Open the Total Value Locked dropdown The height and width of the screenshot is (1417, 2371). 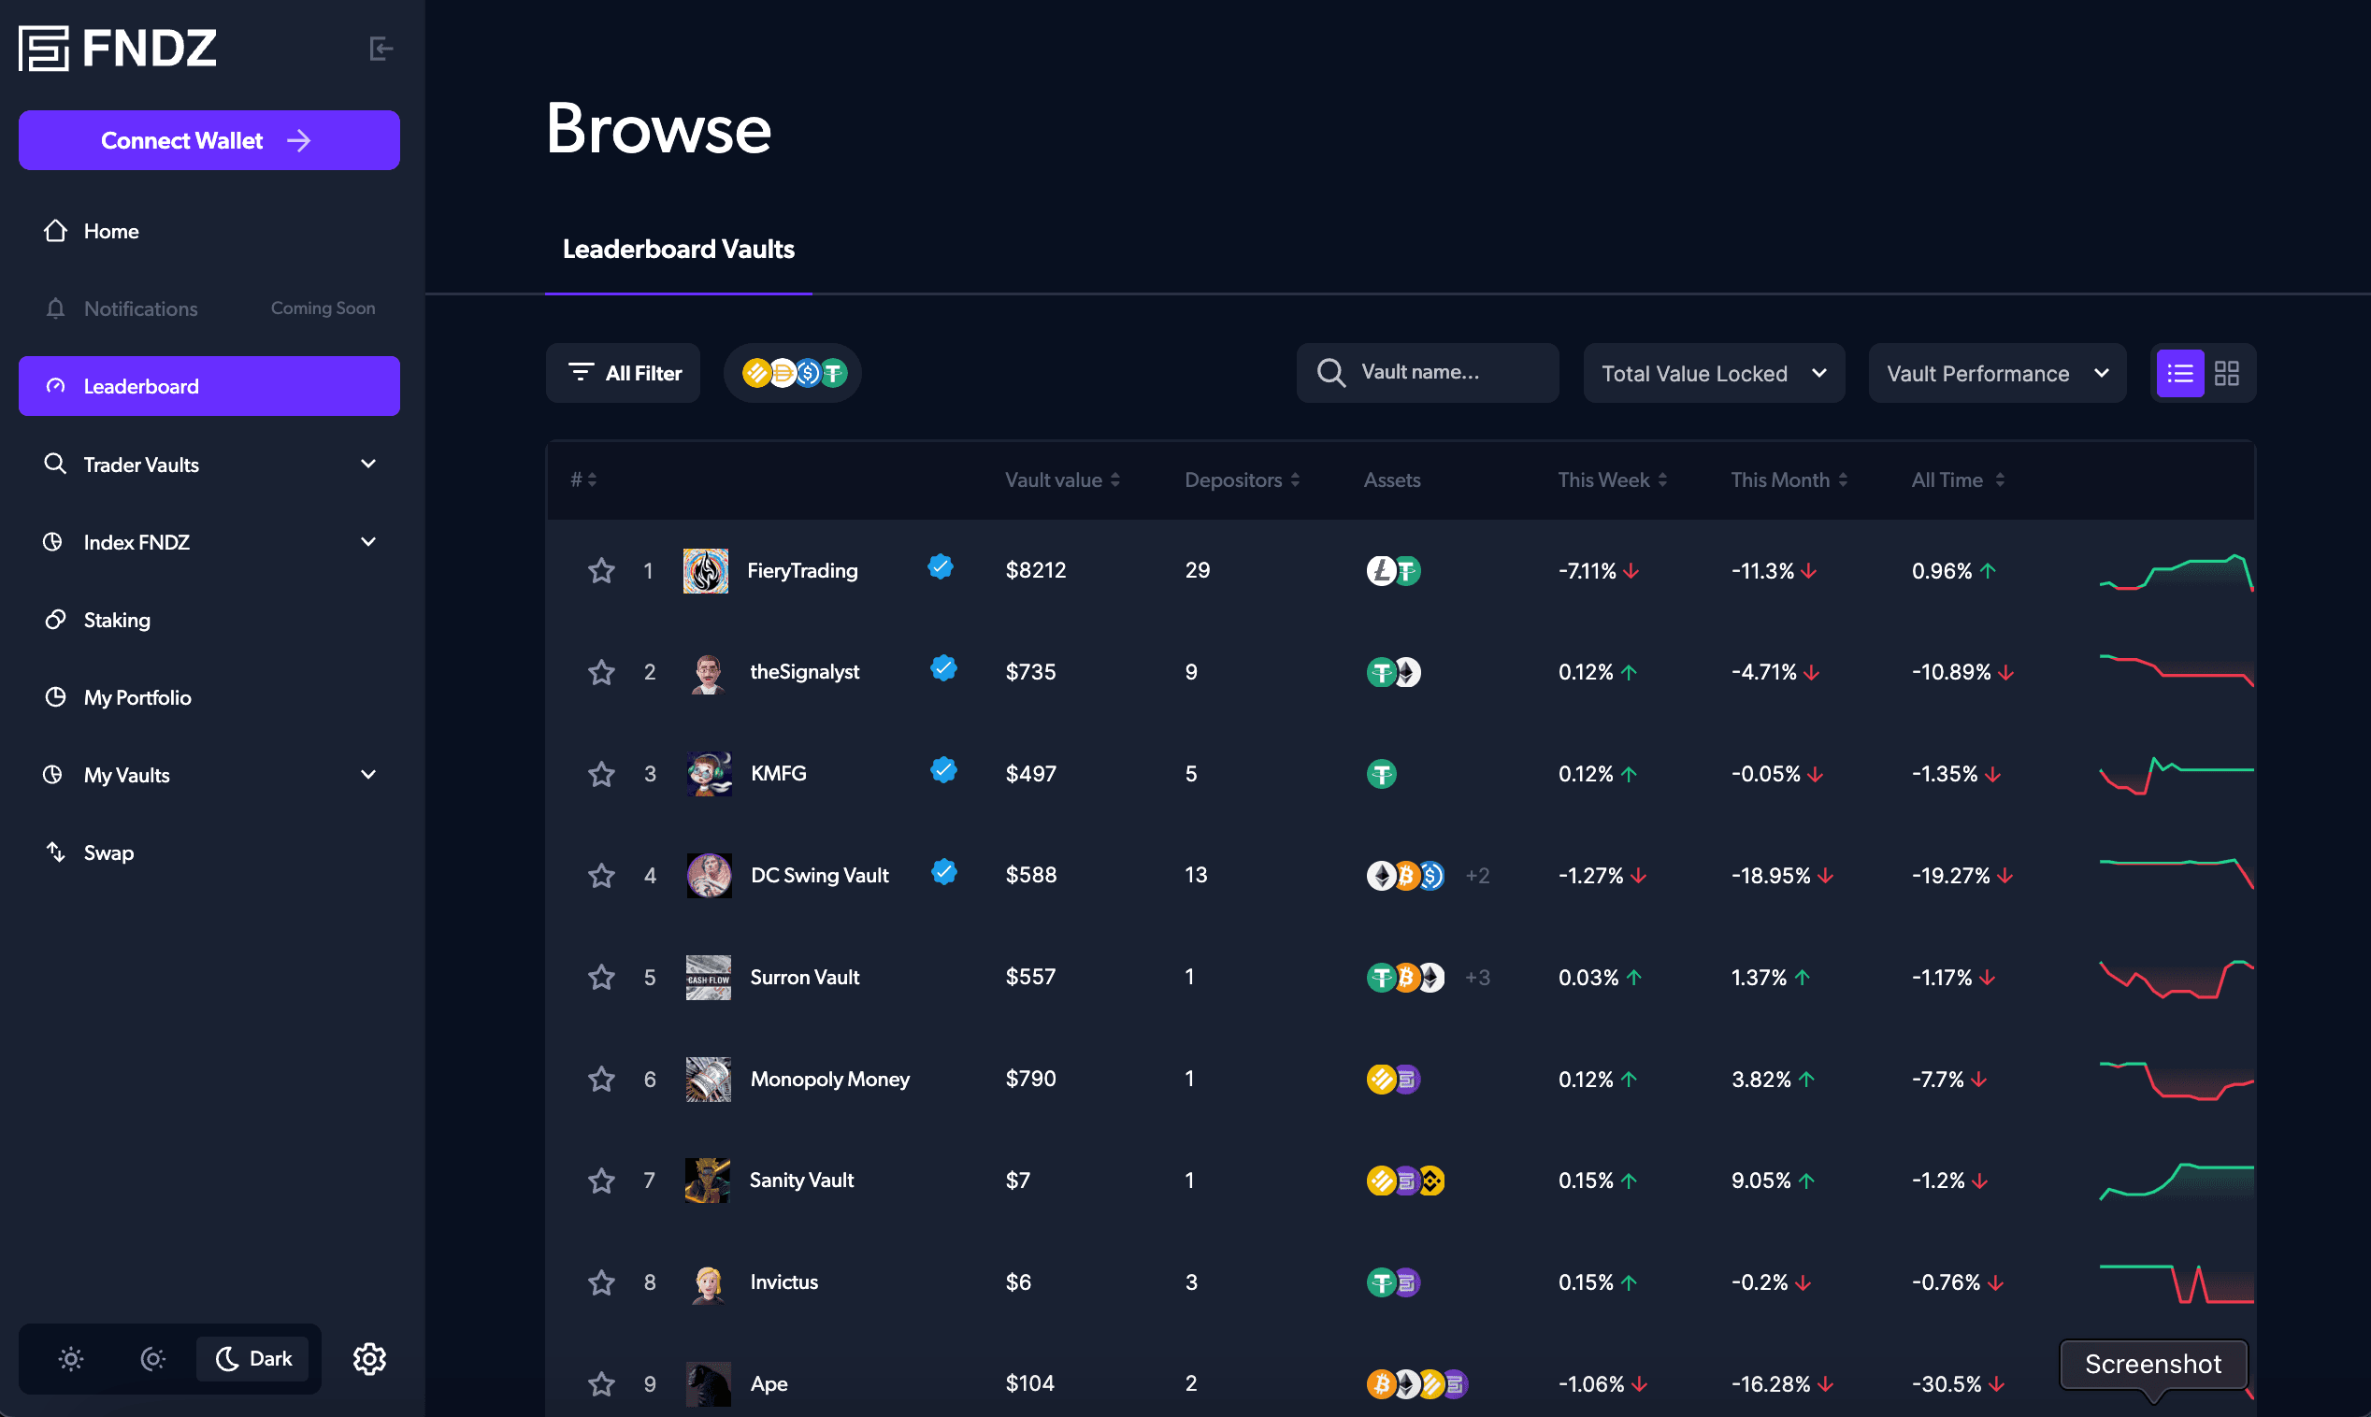tap(1713, 373)
